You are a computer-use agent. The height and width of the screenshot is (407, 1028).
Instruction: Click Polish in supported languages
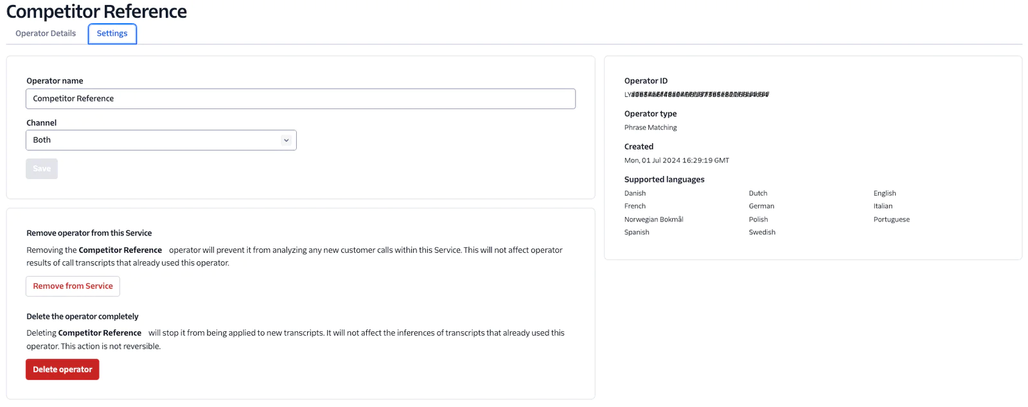[x=758, y=220]
